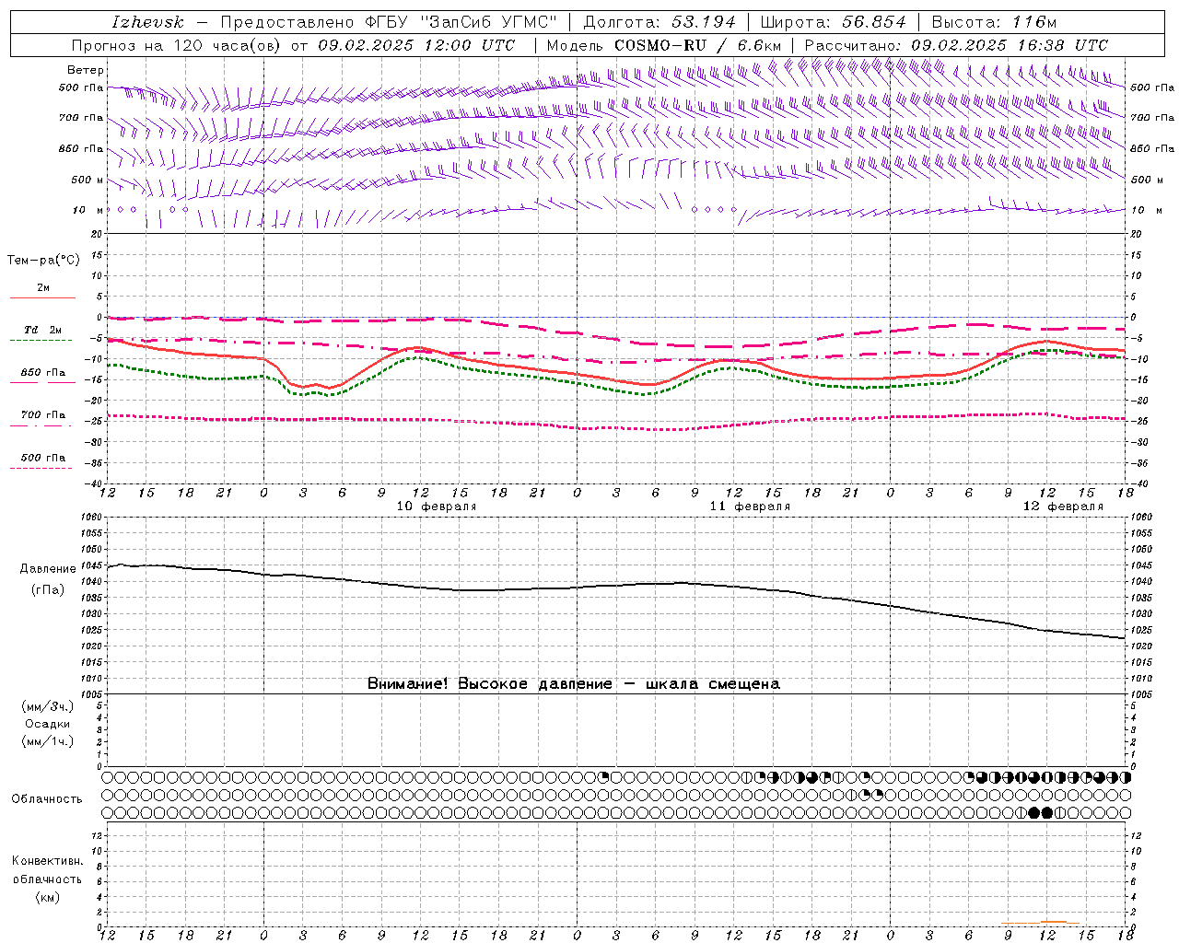Click the "(км)" unit under the convective cloud label
Viewport: 1179px width, 943px height.
(47, 897)
